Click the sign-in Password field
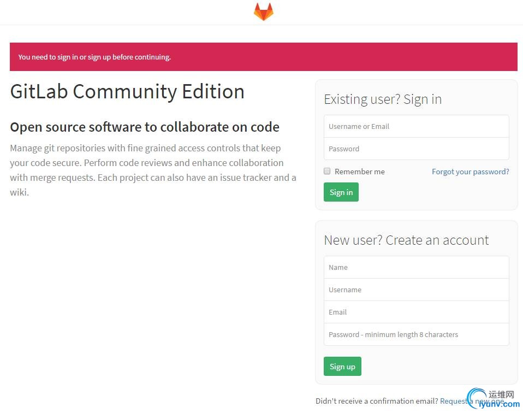Viewport: 523px width, 413px height. point(416,149)
